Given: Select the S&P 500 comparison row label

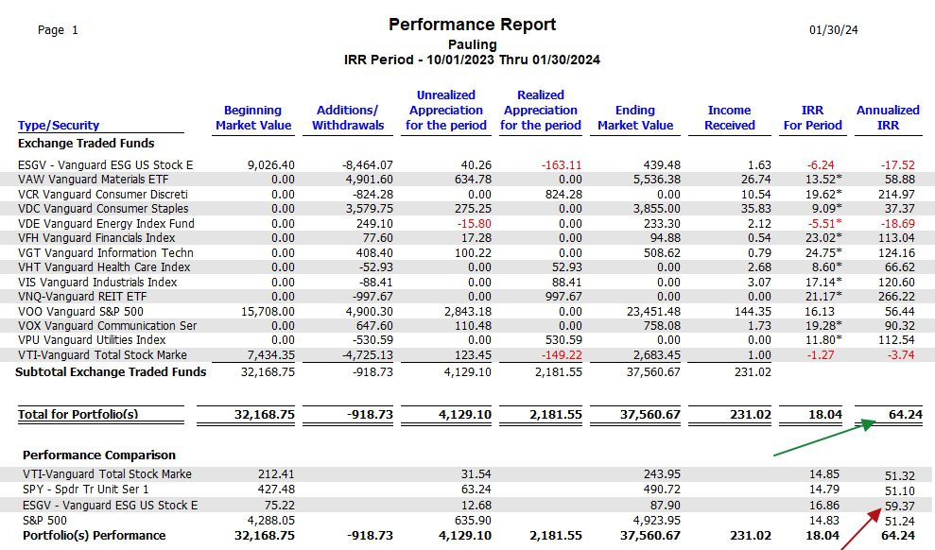Looking at the screenshot, I should (x=44, y=520).
